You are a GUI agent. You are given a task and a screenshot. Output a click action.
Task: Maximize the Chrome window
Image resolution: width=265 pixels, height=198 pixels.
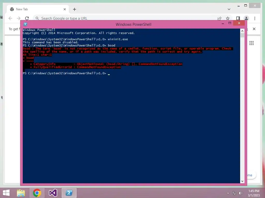246,6
